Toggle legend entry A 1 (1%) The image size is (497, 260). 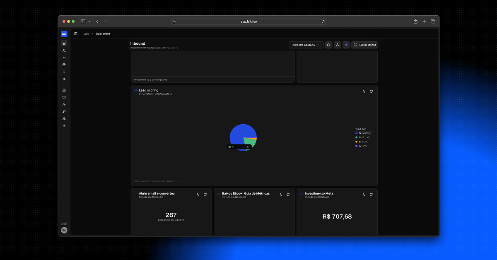(361, 146)
